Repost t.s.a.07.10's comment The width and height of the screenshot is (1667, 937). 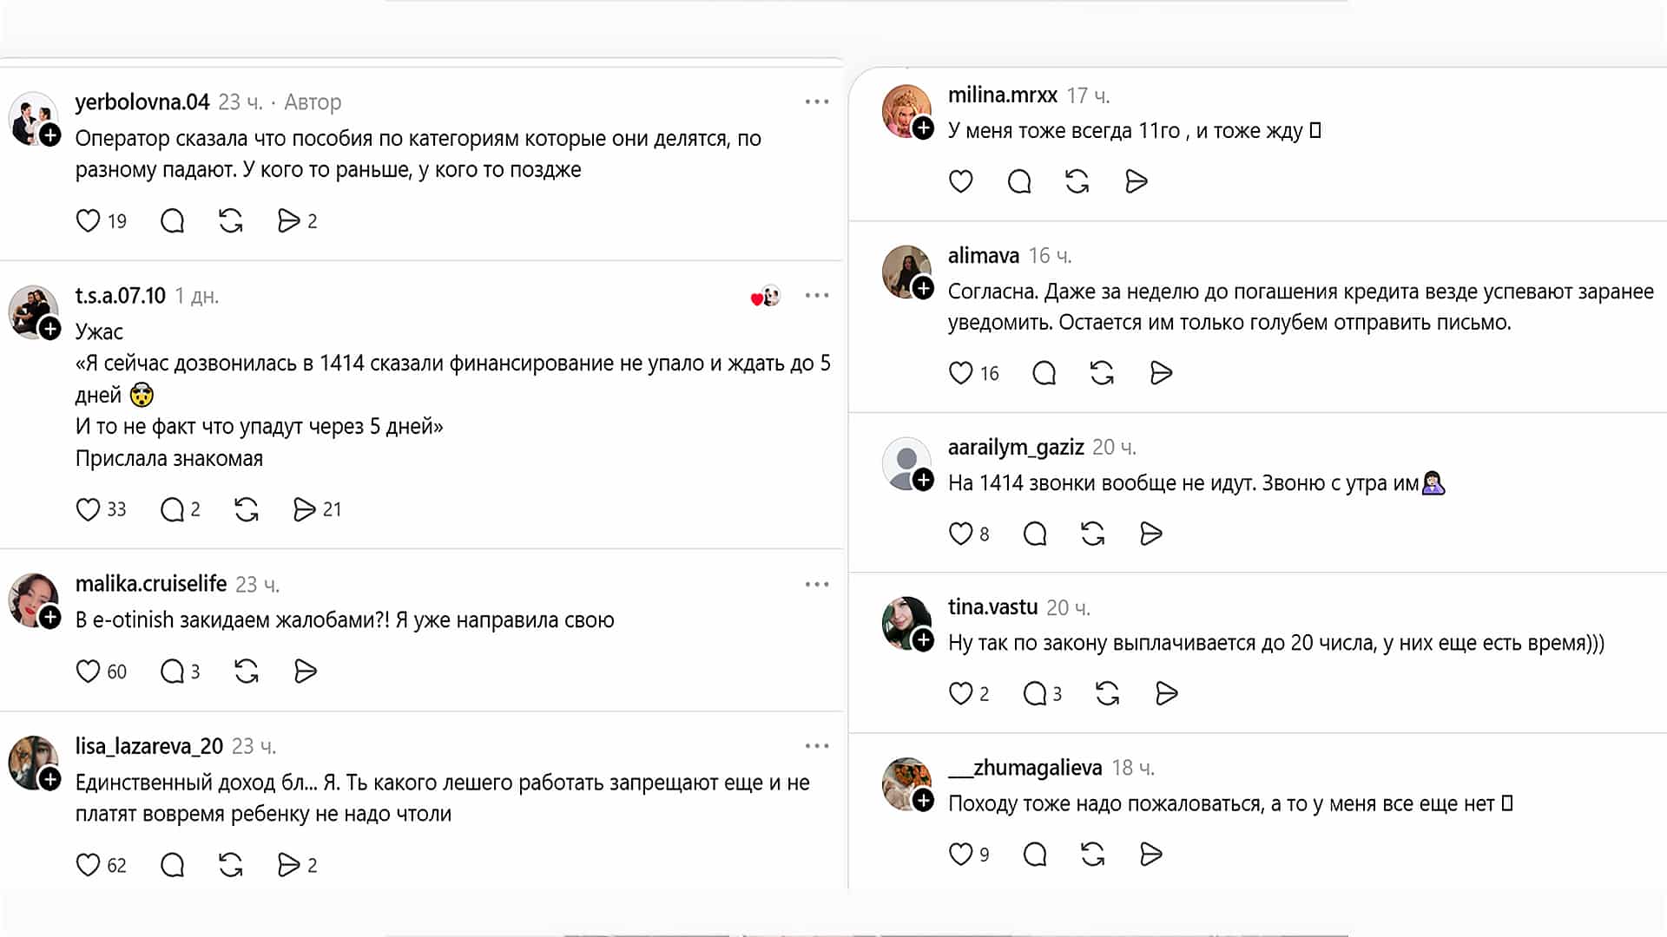(x=247, y=509)
